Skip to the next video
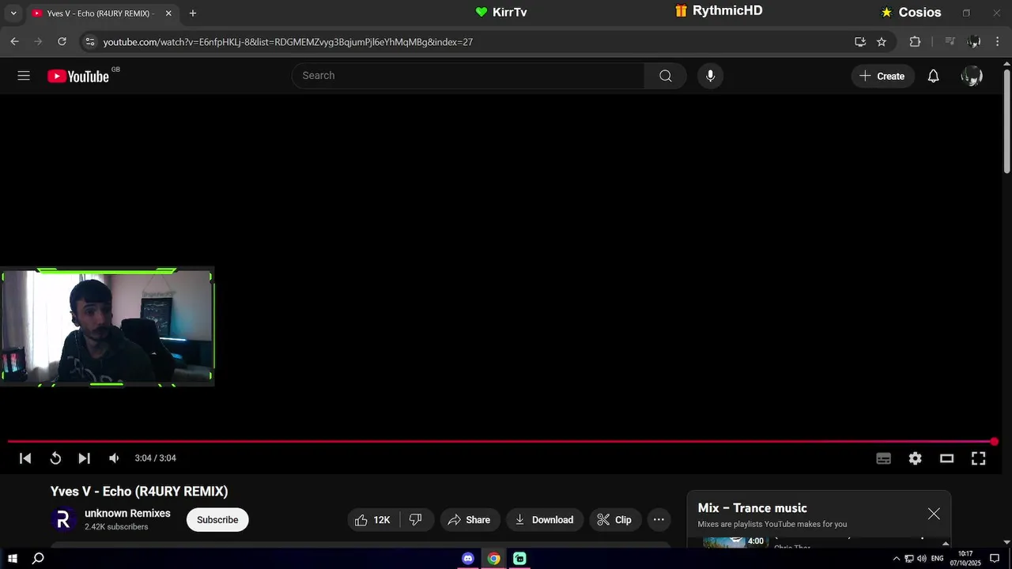 pyautogui.click(x=84, y=458)
